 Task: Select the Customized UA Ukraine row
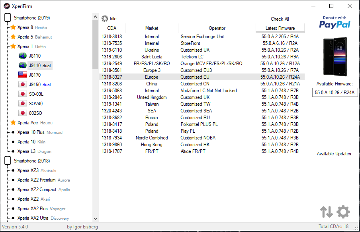[202, 50]
